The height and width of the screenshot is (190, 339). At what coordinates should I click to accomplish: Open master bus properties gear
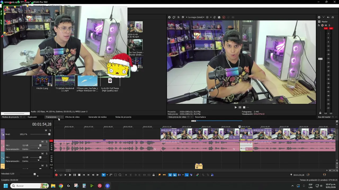[x=319, y=17]
